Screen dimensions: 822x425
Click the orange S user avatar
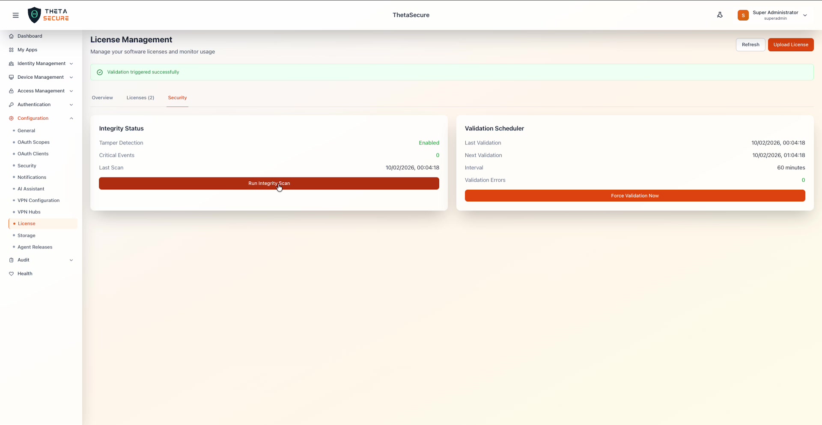pos(743,15)
